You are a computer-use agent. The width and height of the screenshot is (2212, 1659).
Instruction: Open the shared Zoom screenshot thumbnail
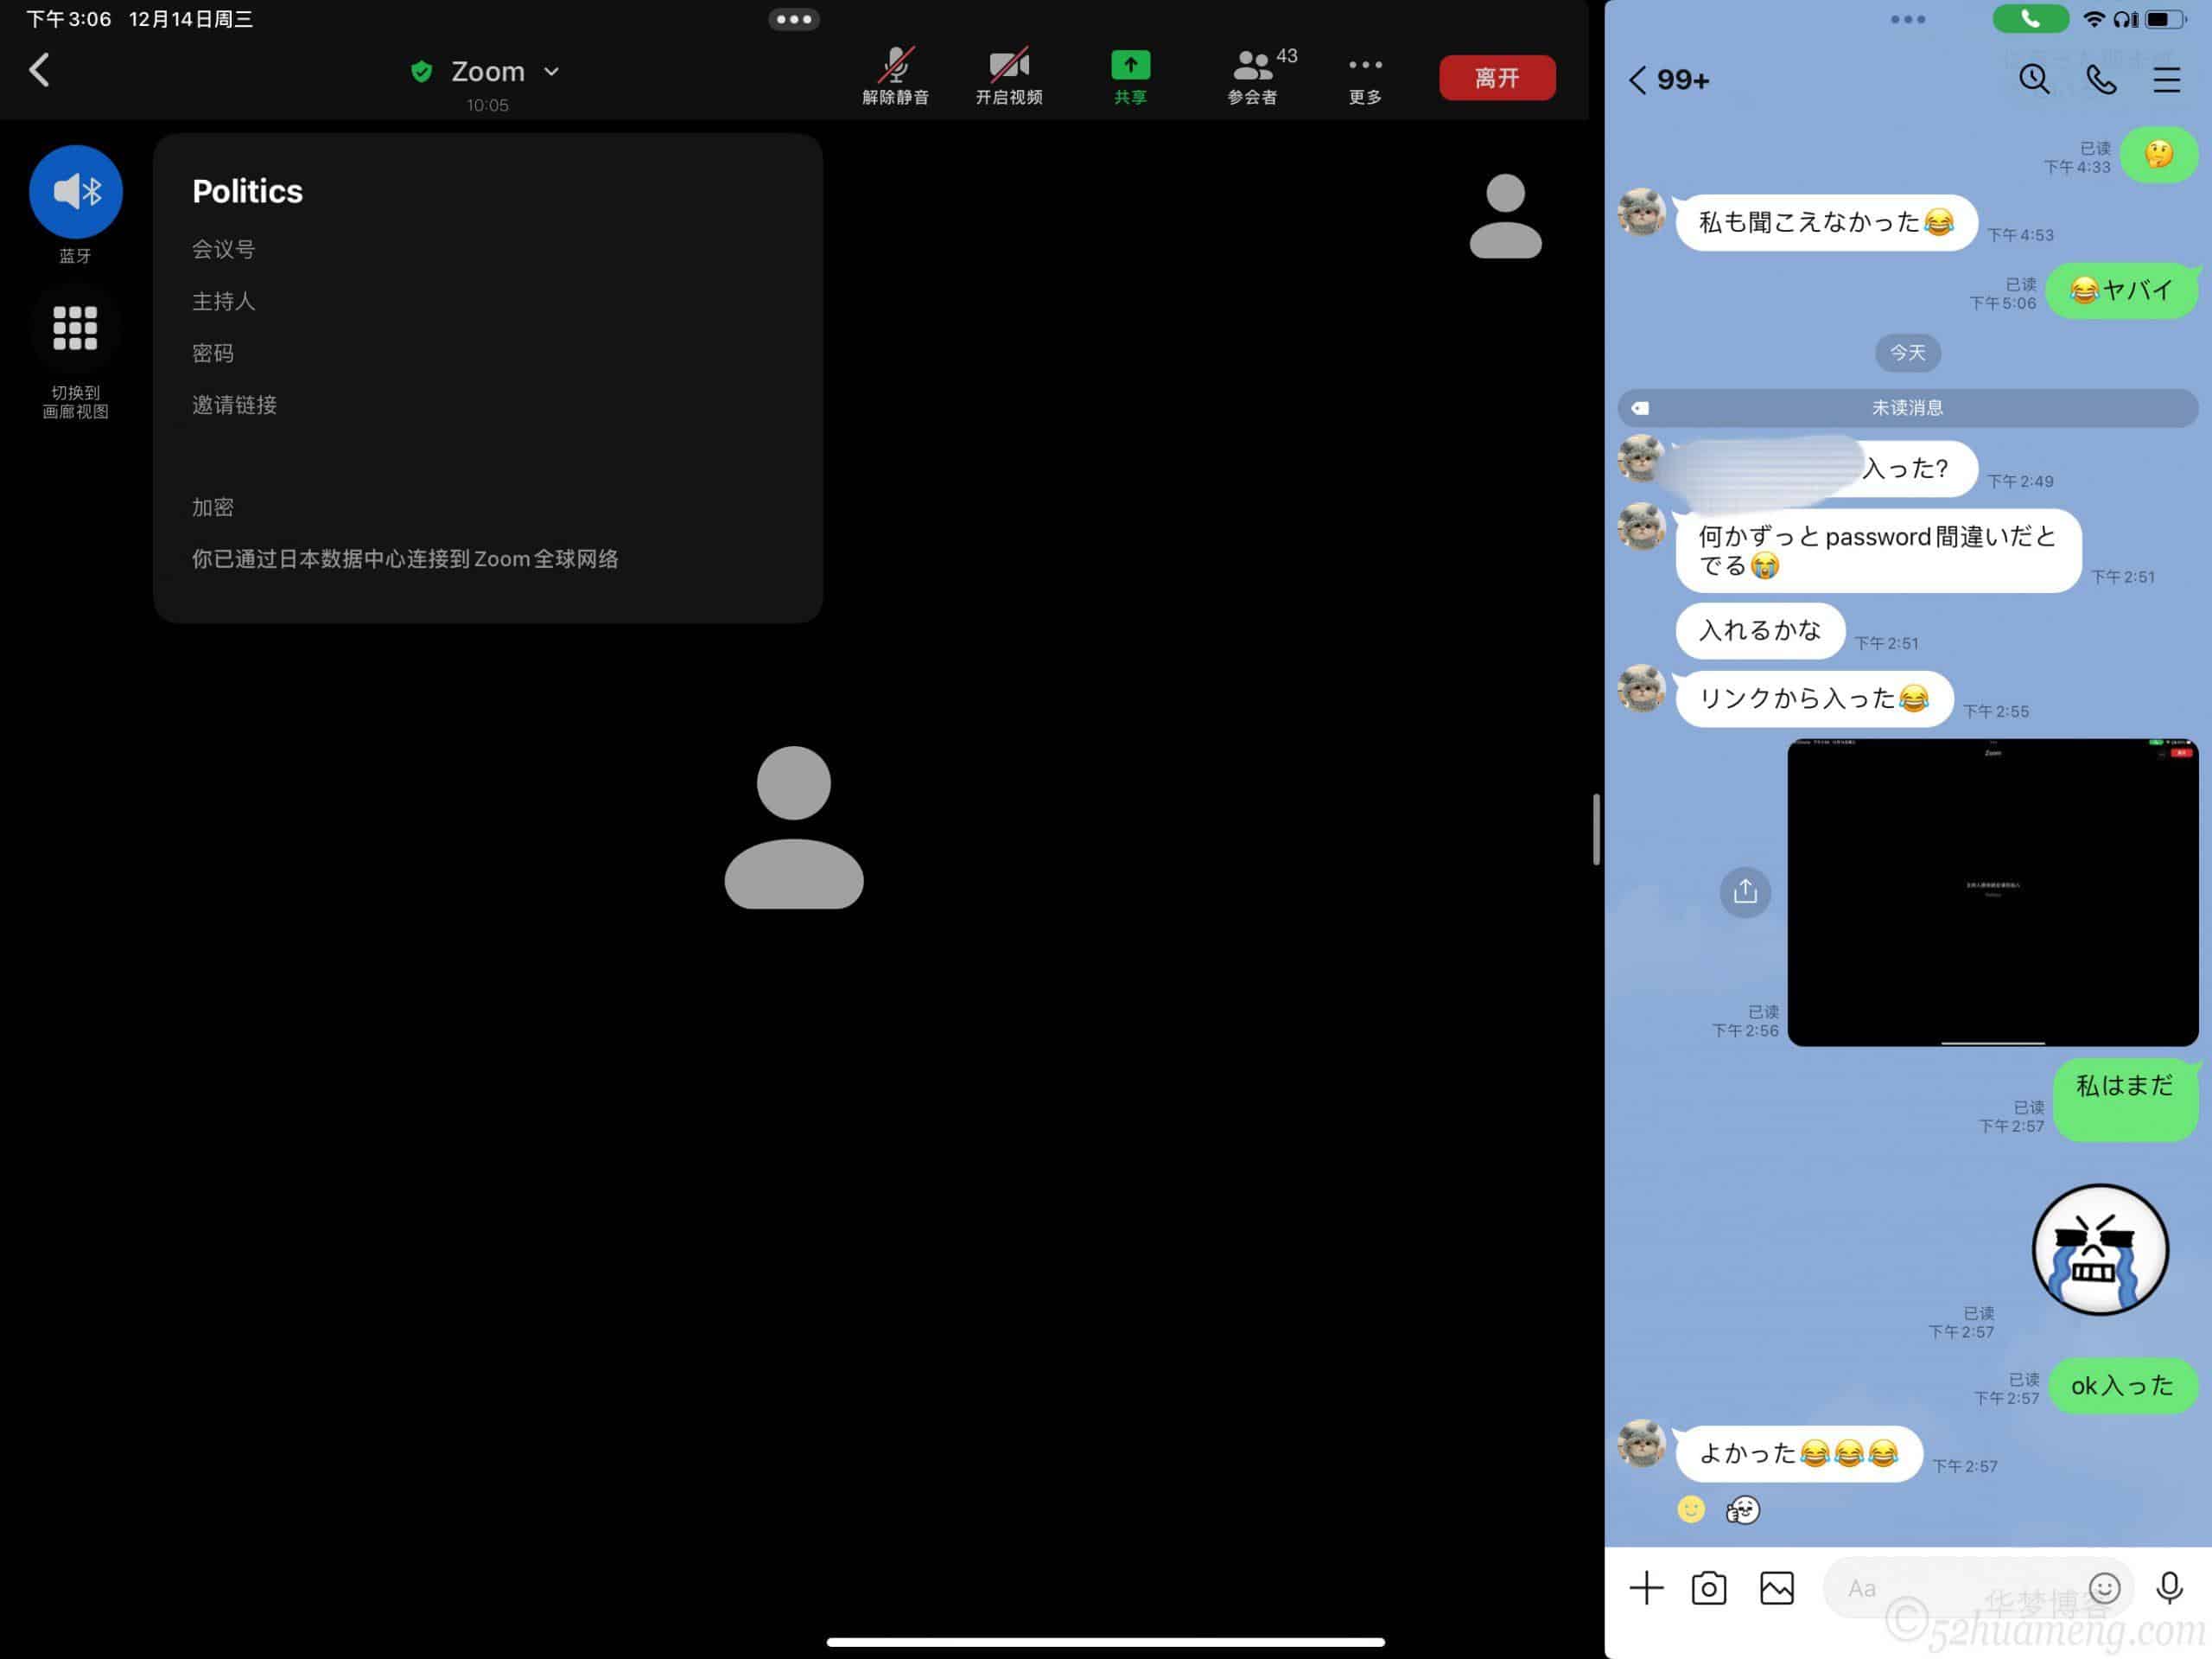click(1992, 891)
